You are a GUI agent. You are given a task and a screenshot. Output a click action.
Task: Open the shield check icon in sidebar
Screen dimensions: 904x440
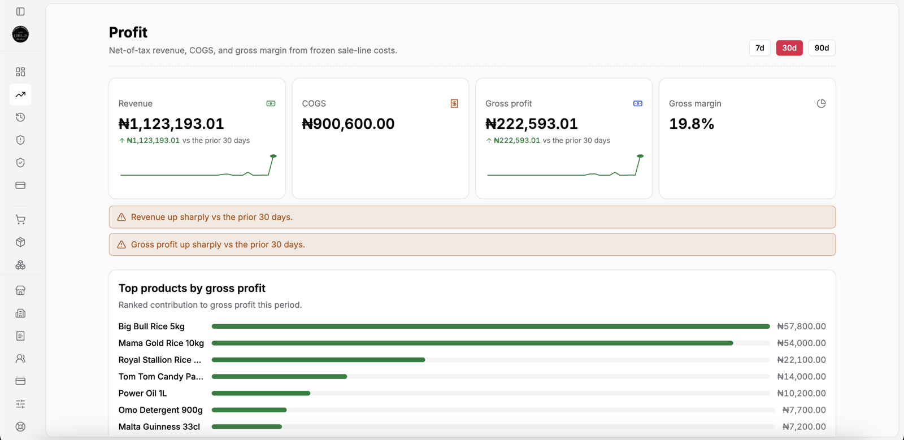[20, 163]
